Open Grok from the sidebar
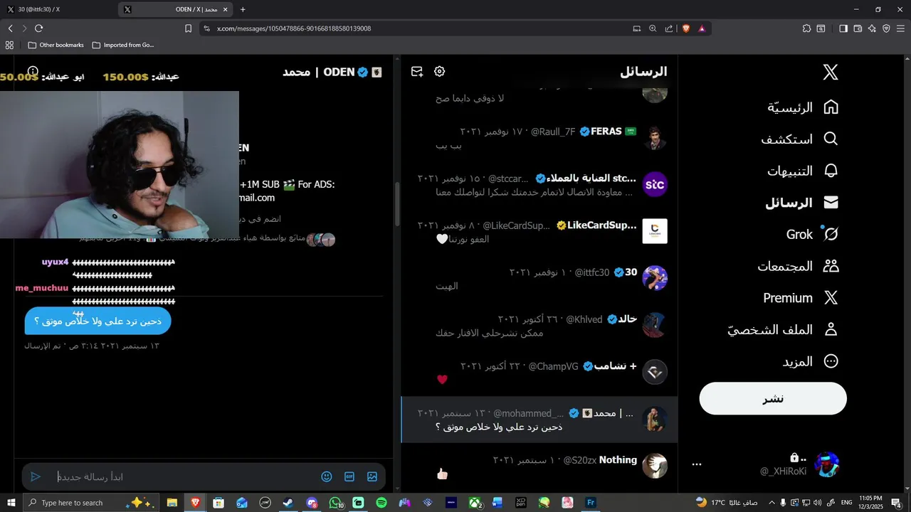 tap(812, 234)
